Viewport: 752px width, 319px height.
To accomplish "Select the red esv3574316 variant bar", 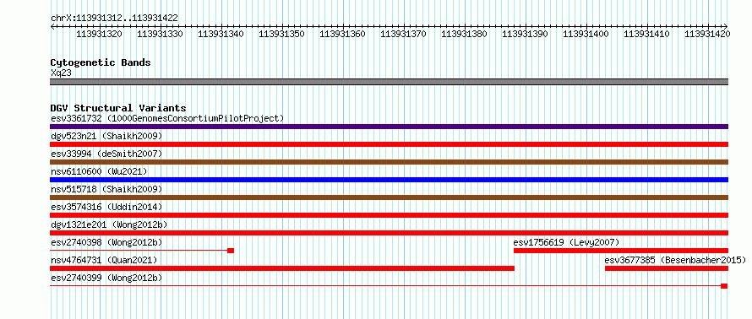I will click(389, 215).
